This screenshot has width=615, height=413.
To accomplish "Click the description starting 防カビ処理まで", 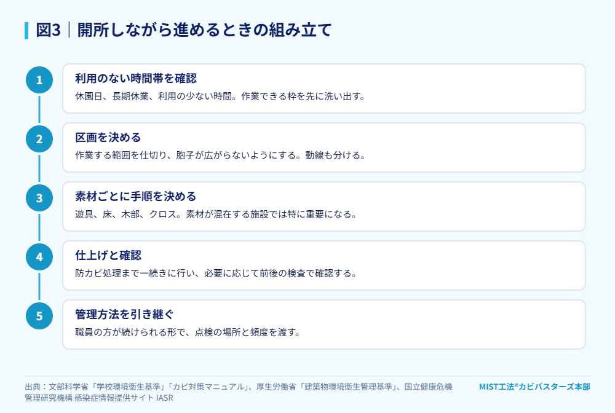I will click(x=216, y=273).
